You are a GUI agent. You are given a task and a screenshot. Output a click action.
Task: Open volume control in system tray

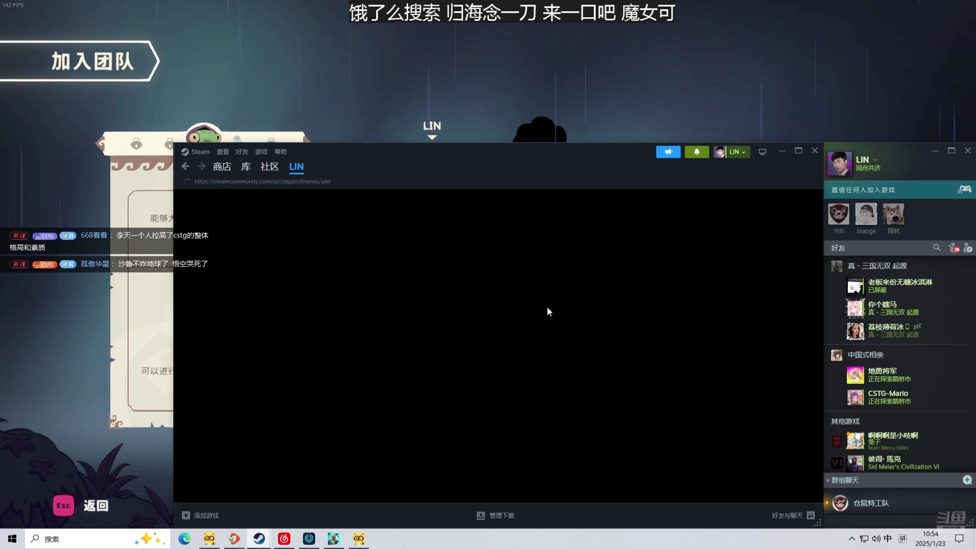[x=876, y=539]
